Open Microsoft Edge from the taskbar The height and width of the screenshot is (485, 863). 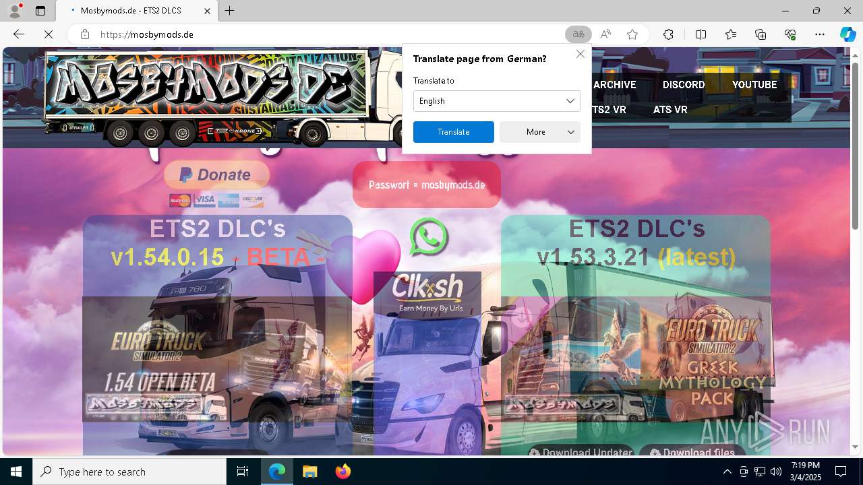(277, 472)
